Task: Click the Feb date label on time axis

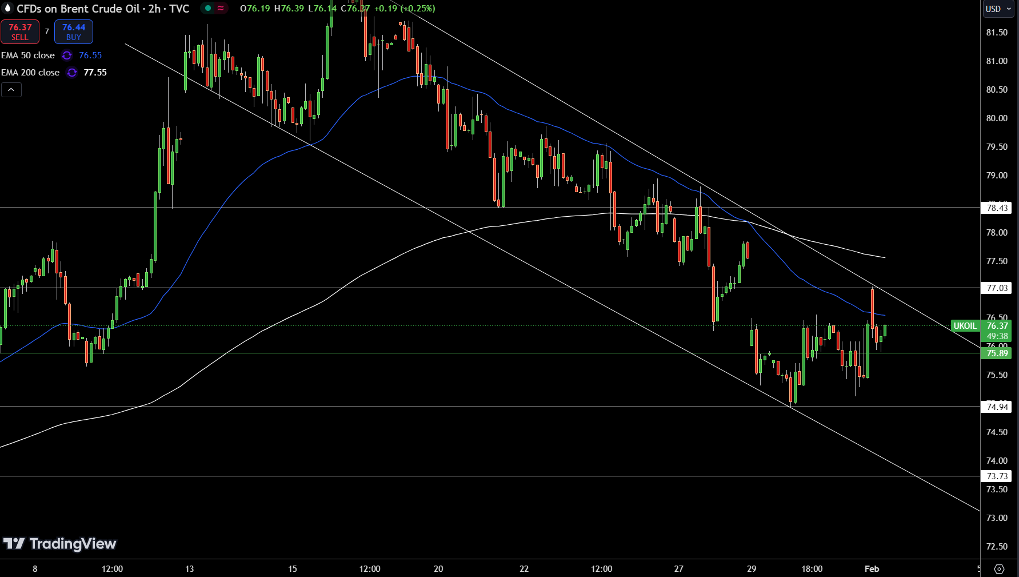Action: [x=872, y=569]
